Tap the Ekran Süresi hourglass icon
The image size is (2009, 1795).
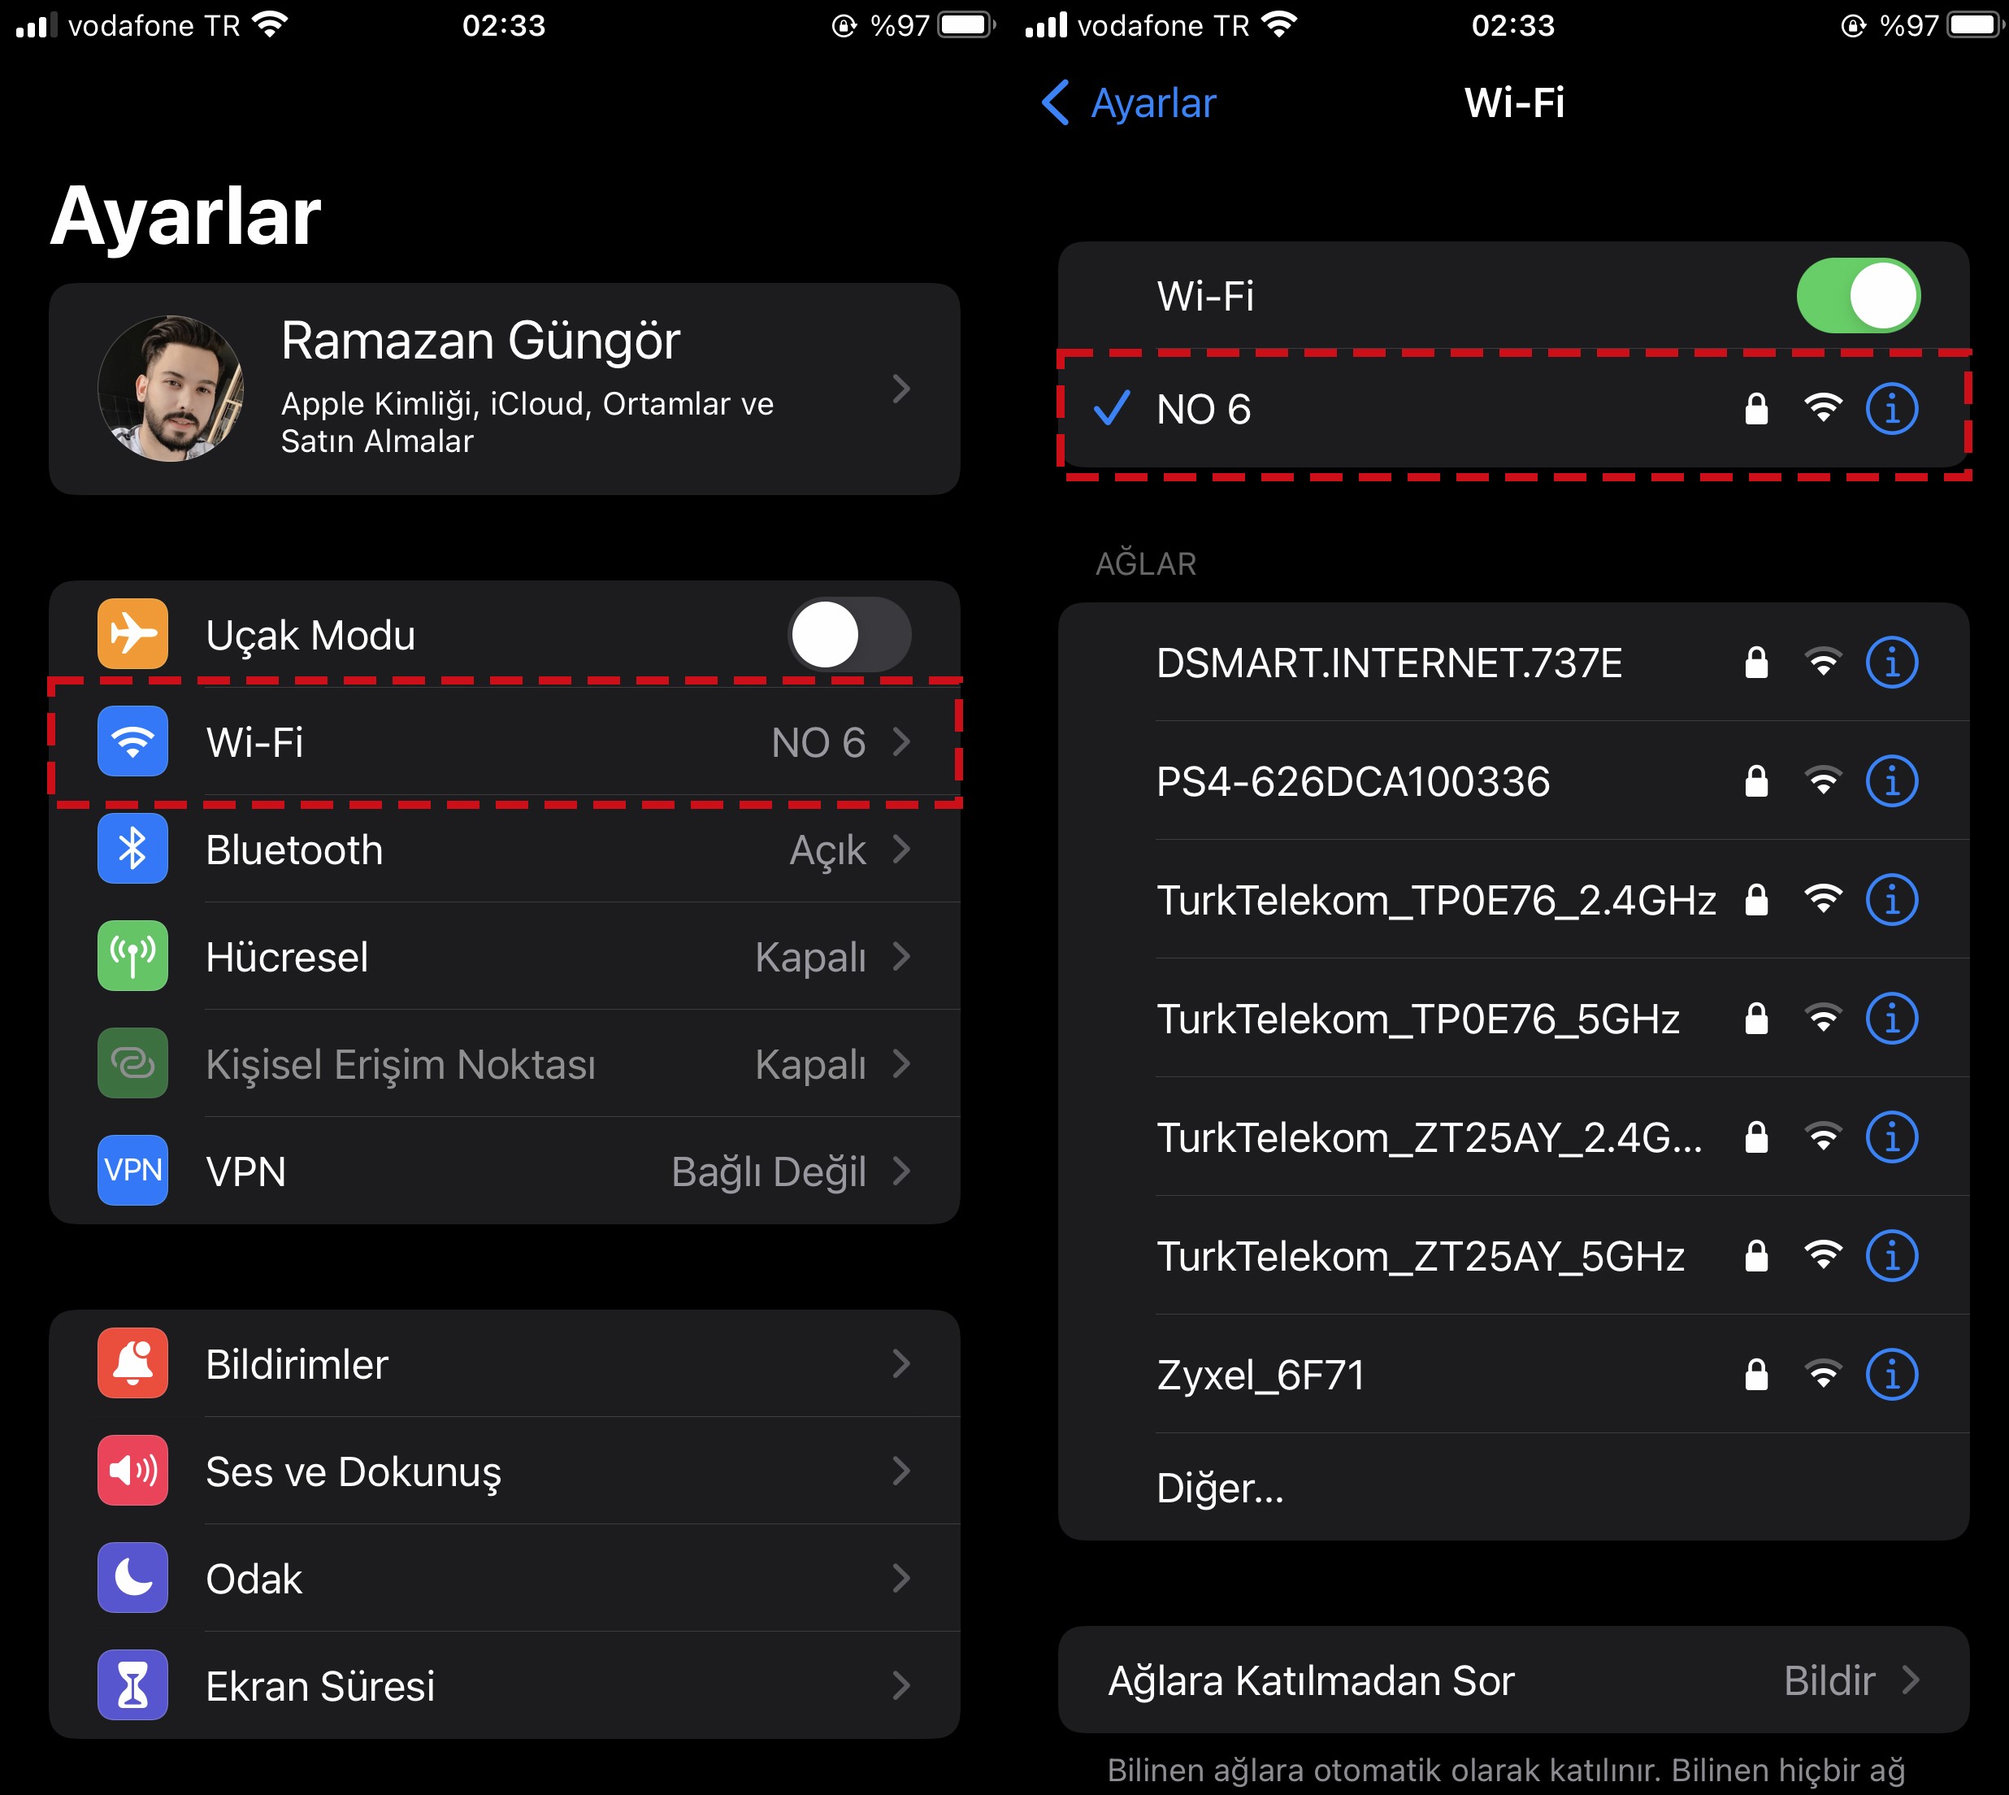point(132,1685)
